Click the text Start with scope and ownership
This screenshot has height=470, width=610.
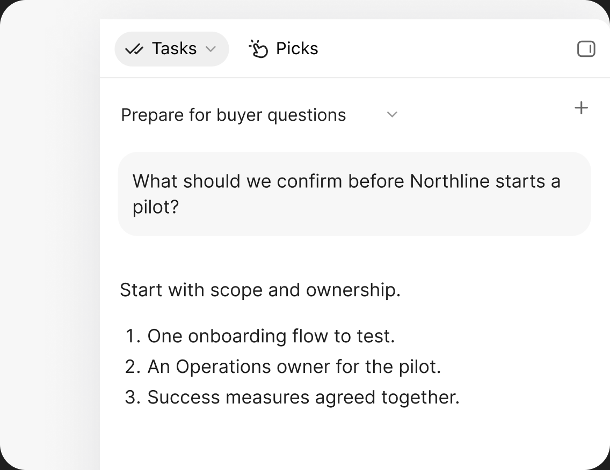(260, 290)
